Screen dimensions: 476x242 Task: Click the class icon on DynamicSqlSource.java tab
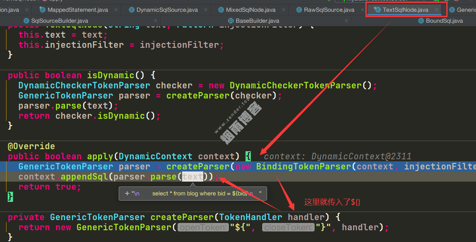coord(132,9)
